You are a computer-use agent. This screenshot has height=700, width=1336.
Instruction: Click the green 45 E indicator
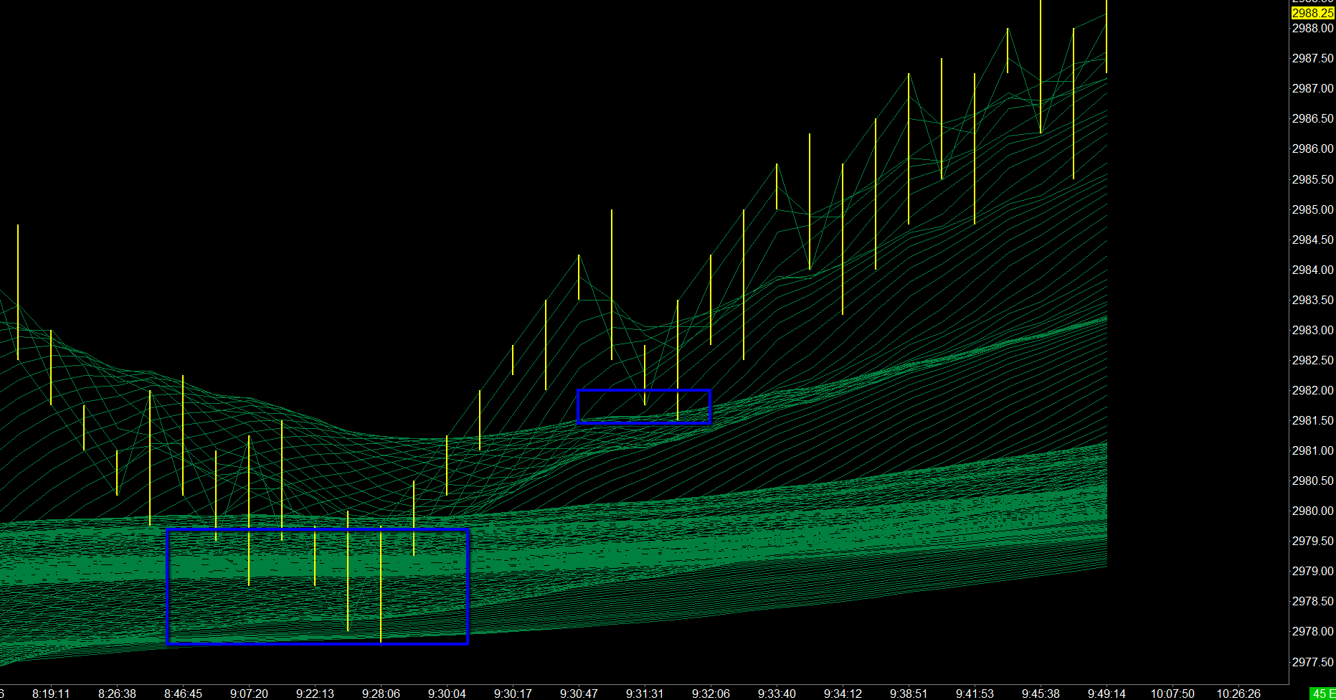point(1322,694)
